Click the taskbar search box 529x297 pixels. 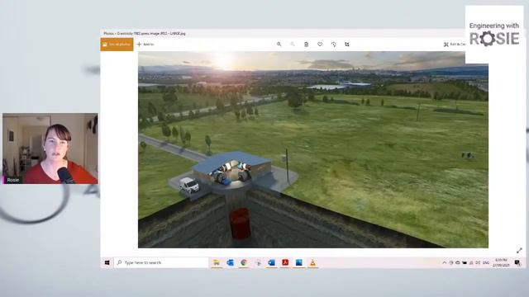(161, 262)
